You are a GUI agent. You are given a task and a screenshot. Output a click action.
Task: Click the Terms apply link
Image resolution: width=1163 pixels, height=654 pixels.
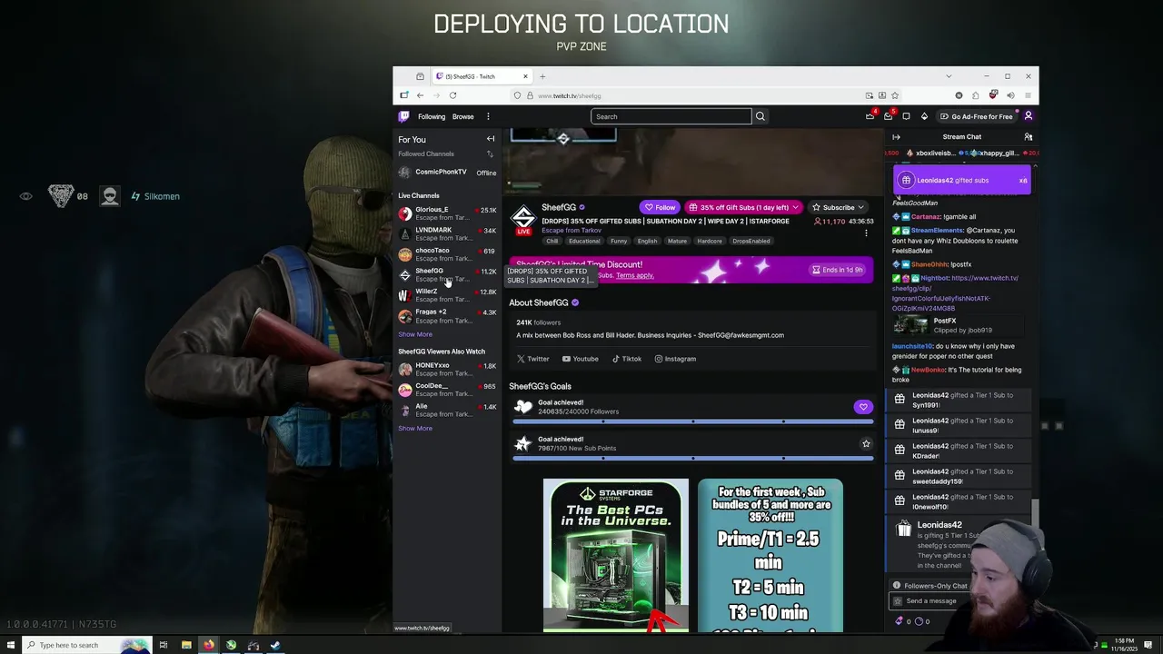[634, 275]
